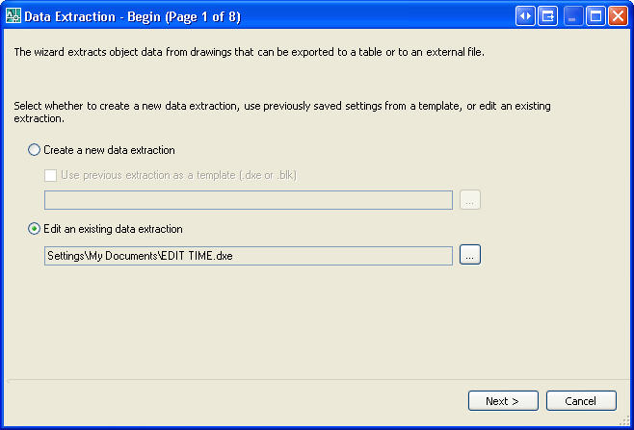Browse for an existing .dxe extraction file
The width and height of the screenshot is (634, 430).
(x=470, y=255)
